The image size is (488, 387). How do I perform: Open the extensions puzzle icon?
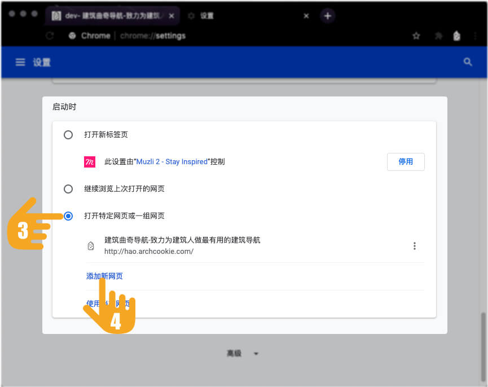(x=438, y=36)
